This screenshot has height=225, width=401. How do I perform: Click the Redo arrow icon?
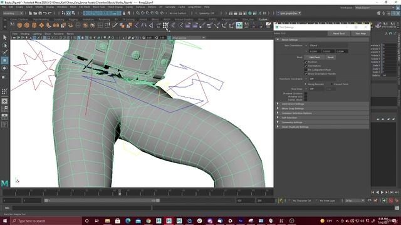(x=50, y=13)
